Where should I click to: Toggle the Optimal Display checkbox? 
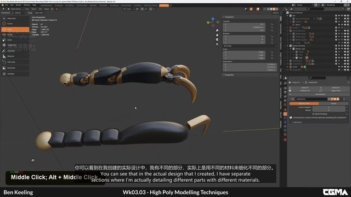point(313,114)
